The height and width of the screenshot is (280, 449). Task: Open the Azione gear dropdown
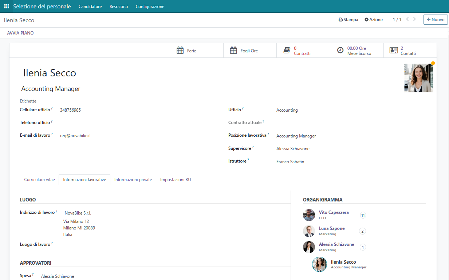(x=374, y=20)
